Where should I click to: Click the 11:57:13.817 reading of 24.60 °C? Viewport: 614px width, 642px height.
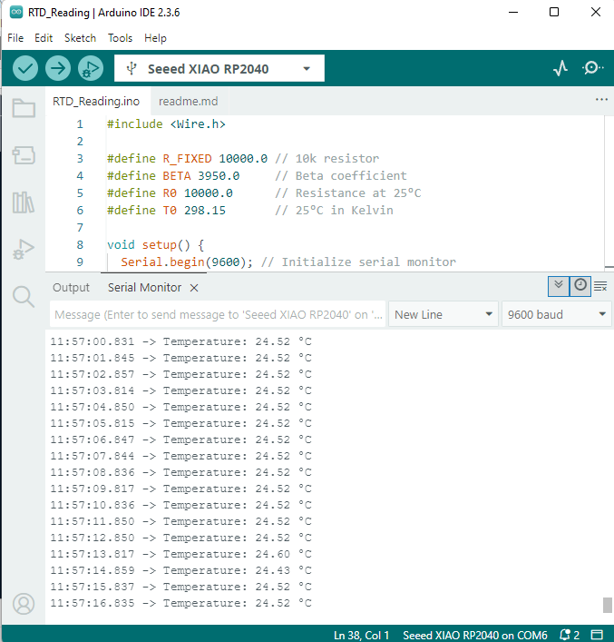180,554
